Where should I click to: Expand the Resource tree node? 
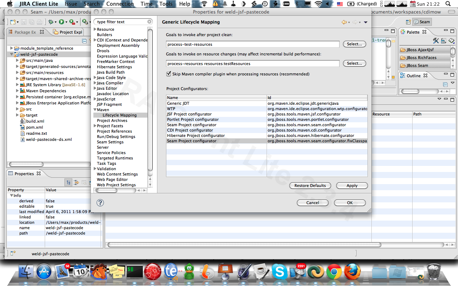pyautogui.click(x=95, y=29)
